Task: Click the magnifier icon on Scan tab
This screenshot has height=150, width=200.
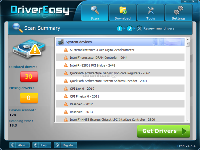Action: coord(95,10)
